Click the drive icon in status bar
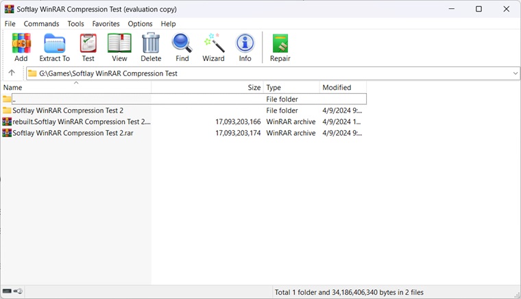521x299 pixels. click(7, 291)
